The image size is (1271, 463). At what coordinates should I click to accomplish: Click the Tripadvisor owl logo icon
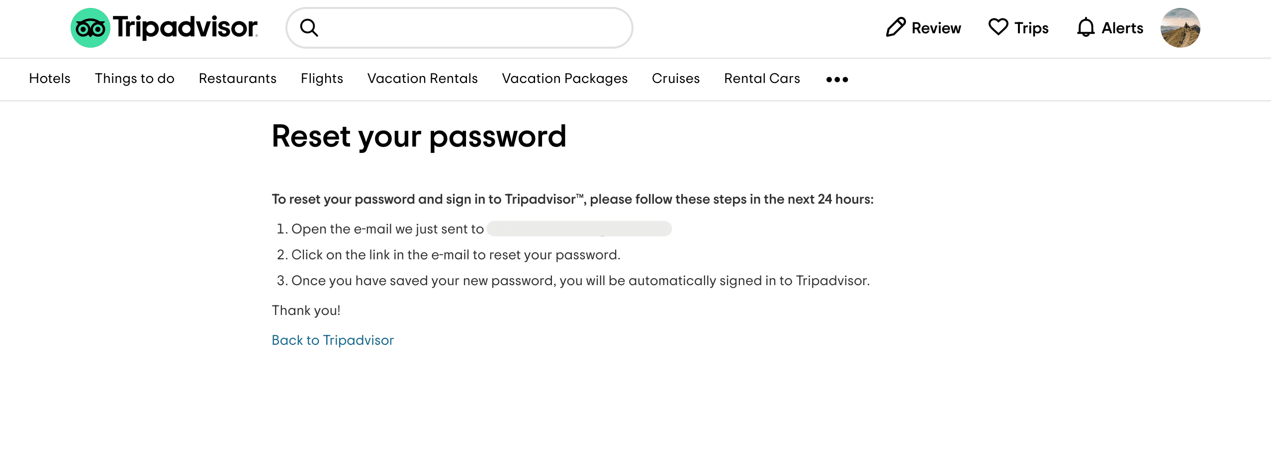(x=90, y=28)
